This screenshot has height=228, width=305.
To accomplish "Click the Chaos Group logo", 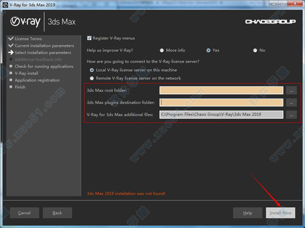I will coord(270,21).
